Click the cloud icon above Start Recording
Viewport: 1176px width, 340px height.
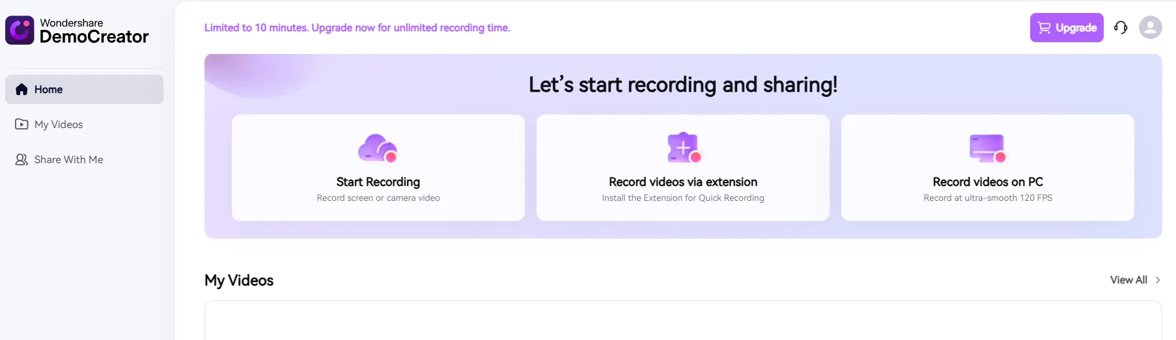(x=378, y=148)
